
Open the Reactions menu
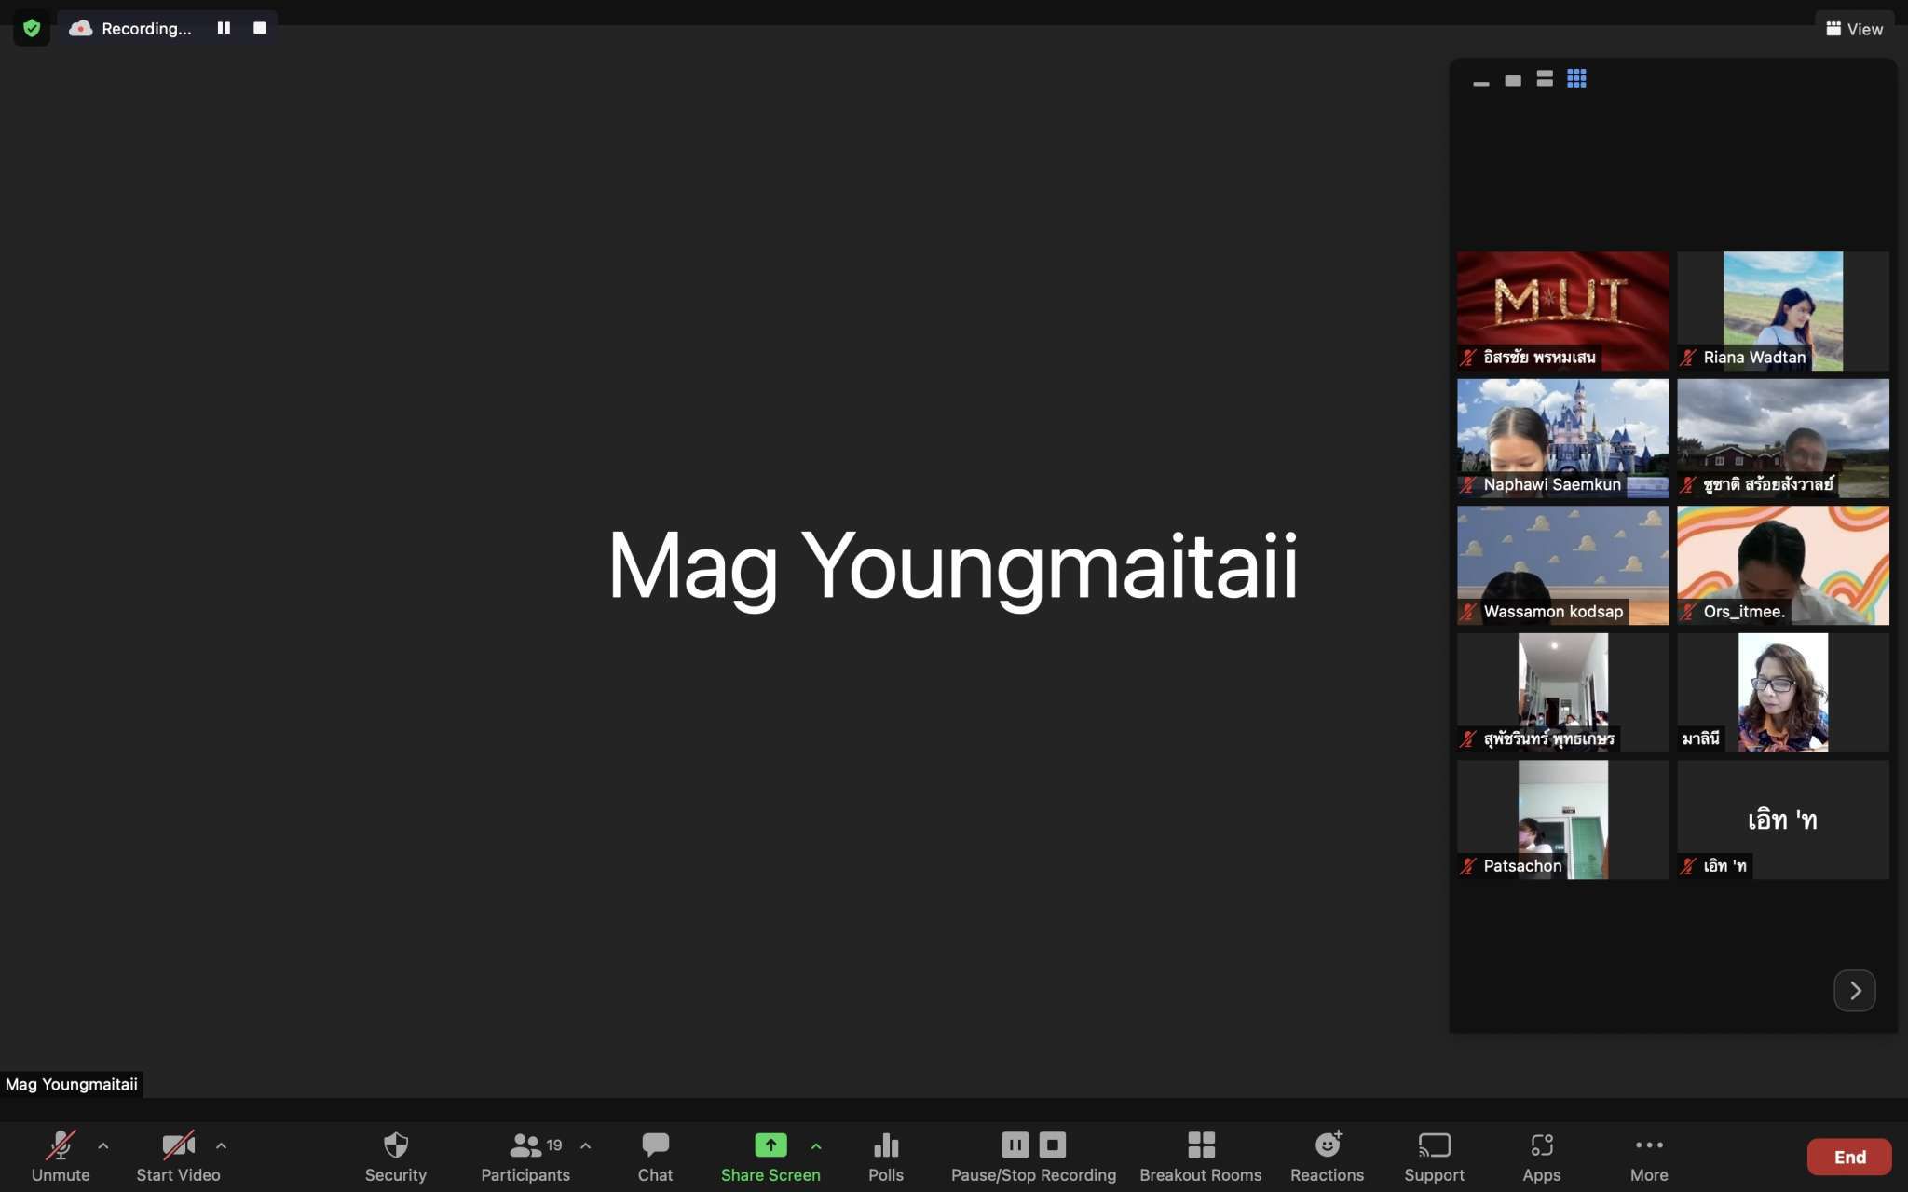coord(1327,1145)
